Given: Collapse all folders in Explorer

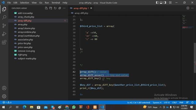Looking at the screenshot, I should (60, 8).
